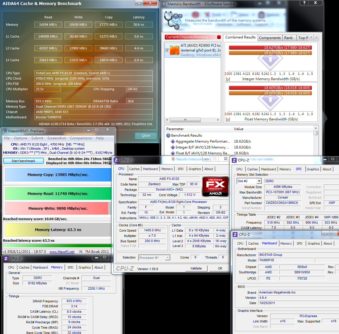Open the Screenshot menu in MaxxMEM
The image size is (339, 334).
click(x=57, y=138)
